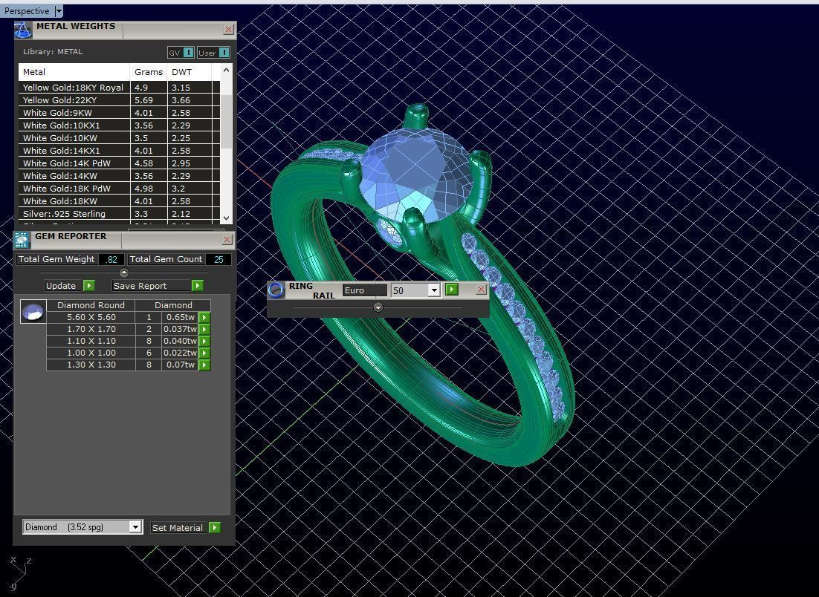Screen dimensions: 819x597
Task: Click green arrow on the 0.07tw gem row
Action: coord(204,365)
